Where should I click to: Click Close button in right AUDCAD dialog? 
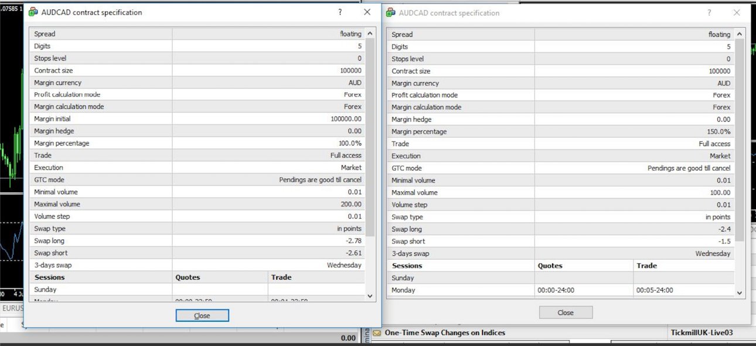[x=566, y=313]
